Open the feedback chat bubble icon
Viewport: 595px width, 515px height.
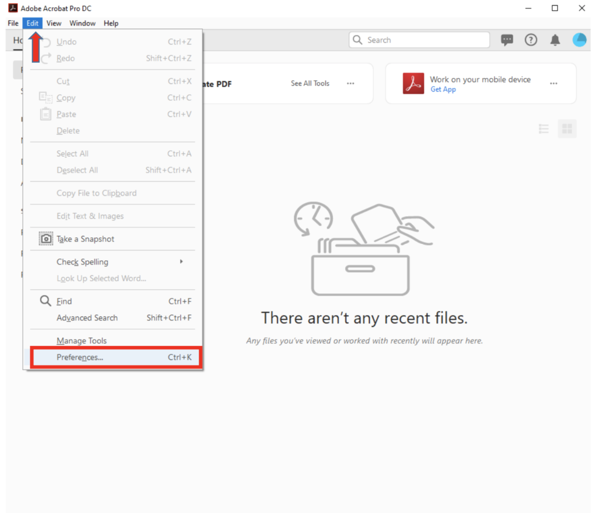[507, 40]
